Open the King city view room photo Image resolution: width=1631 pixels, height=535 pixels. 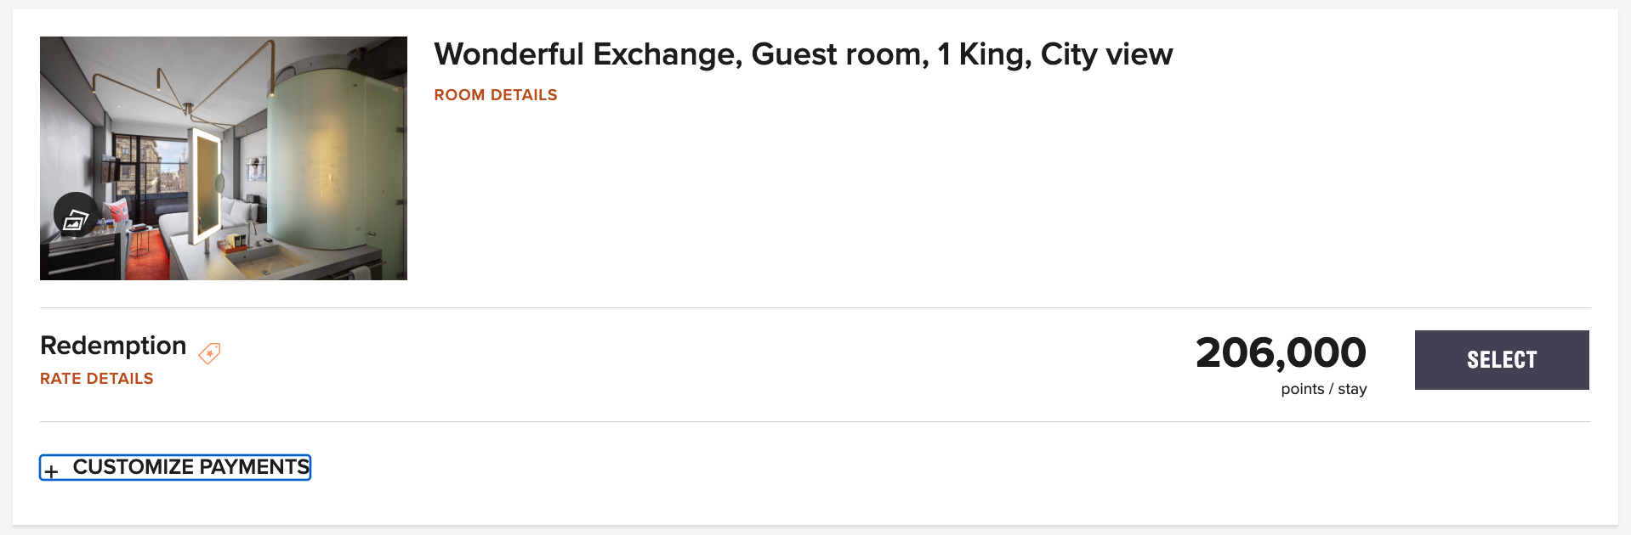tap(223, 157)
